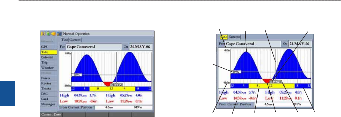Select Routes in the sidebar

[46, 83]
